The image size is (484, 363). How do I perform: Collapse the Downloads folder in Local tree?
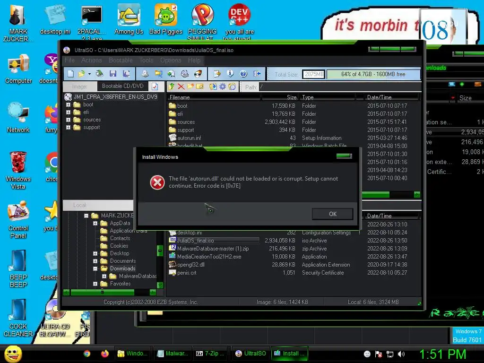pyautogui.click(x=95, y=268)
